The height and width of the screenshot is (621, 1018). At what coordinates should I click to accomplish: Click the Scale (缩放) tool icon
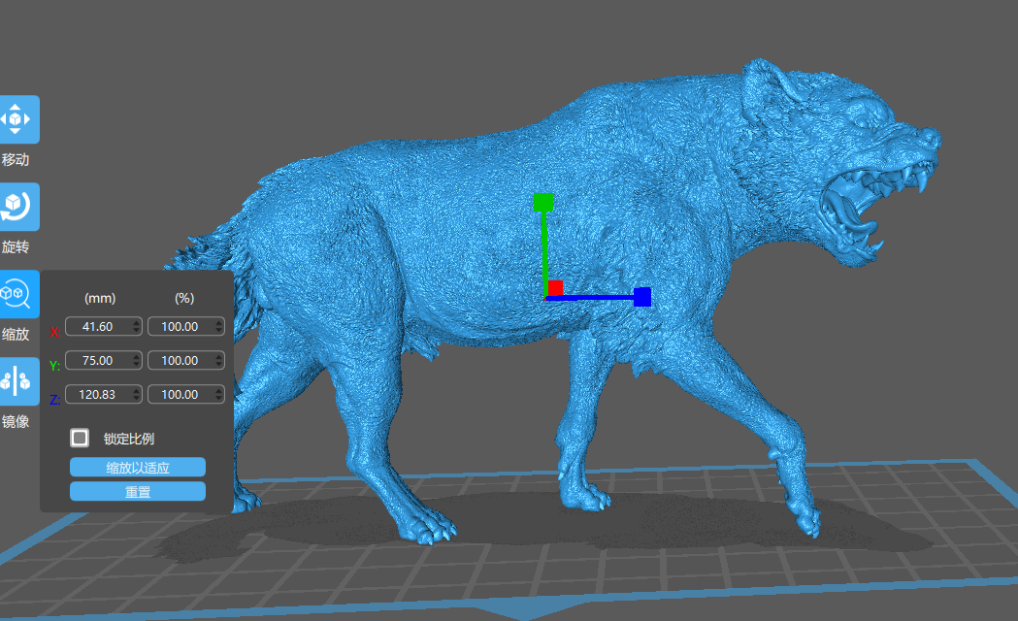pyautogui.click(x=17, y=293)
